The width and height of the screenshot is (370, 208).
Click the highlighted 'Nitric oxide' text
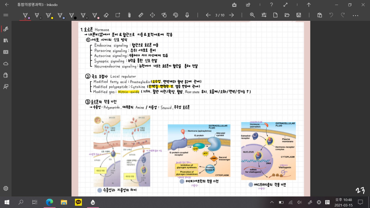coord(129,92)
